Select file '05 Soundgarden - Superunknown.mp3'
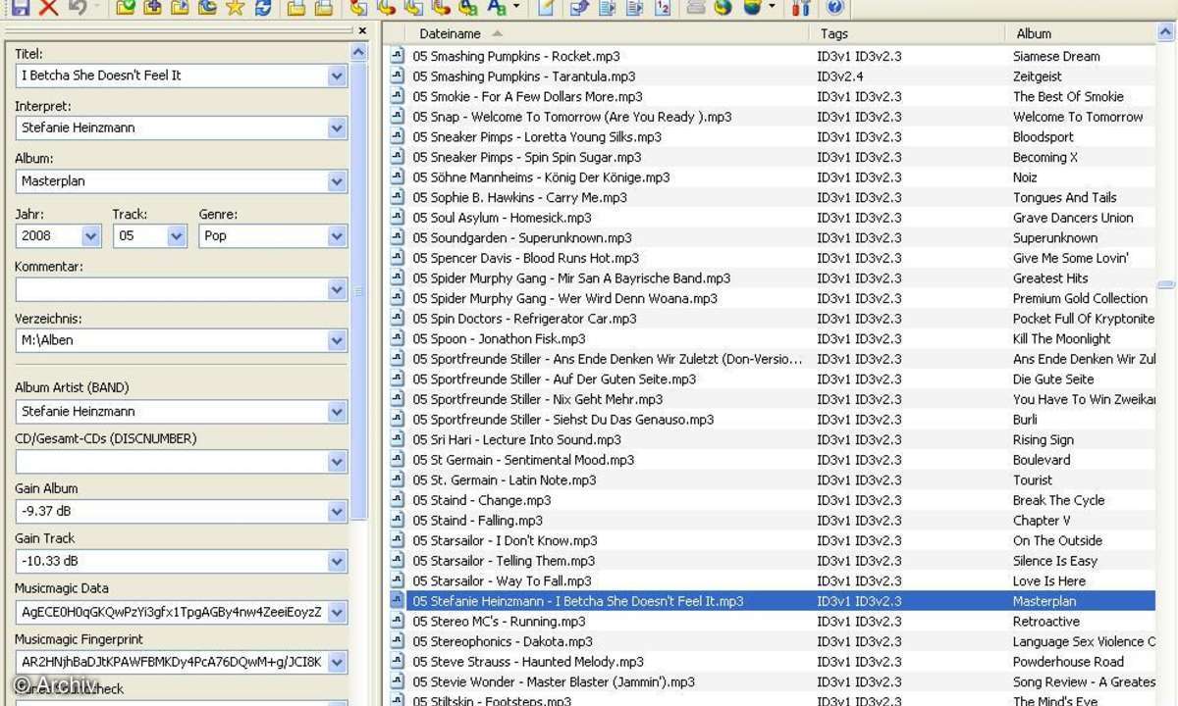 click(522, 237)
